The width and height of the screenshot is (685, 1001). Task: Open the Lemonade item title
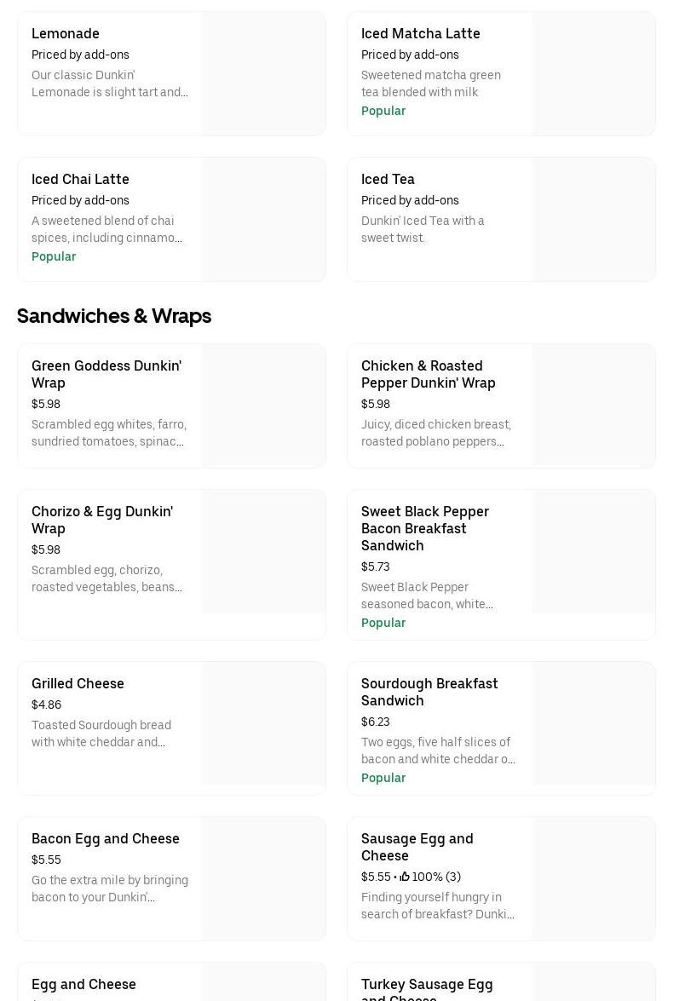pyautogui.click(x=66, y=33)
